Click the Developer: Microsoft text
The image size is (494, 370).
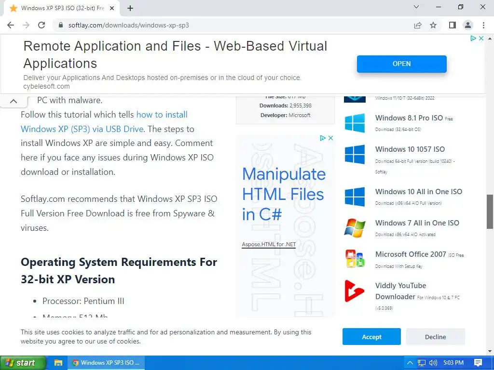(x=286, y=115)
